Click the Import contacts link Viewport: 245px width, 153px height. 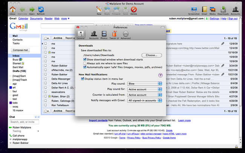[x=98, y=120]
